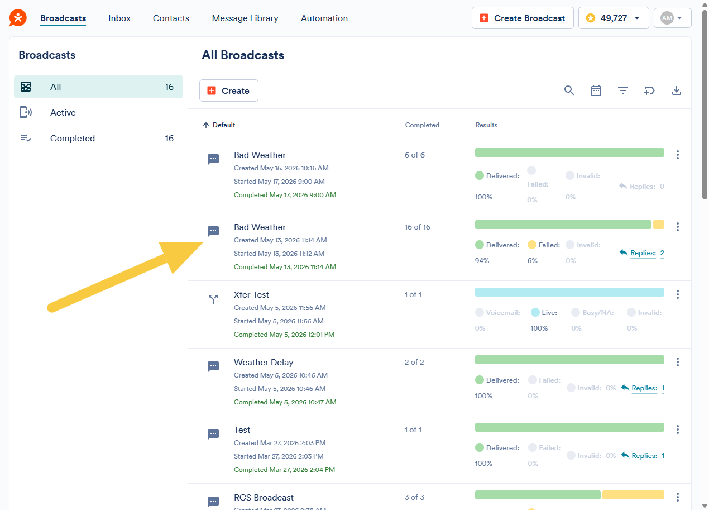Open the Weather Delay broadcast title

click(264, 362)
